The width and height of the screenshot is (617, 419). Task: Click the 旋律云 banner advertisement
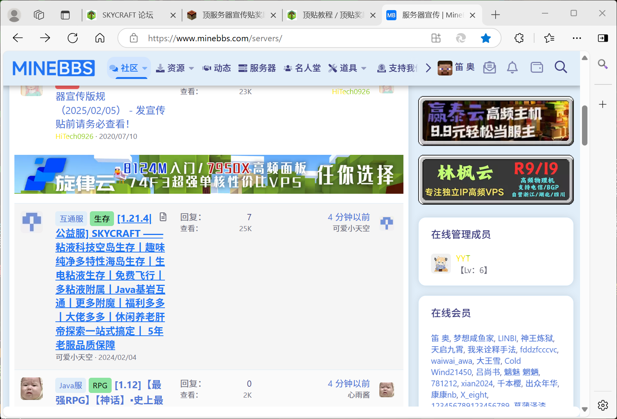209,174
